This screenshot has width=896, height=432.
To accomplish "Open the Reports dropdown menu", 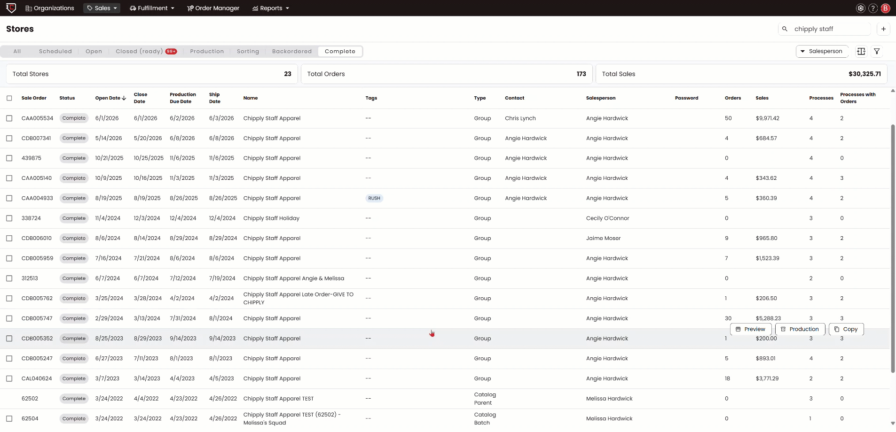I will click(x=271, y=8).
